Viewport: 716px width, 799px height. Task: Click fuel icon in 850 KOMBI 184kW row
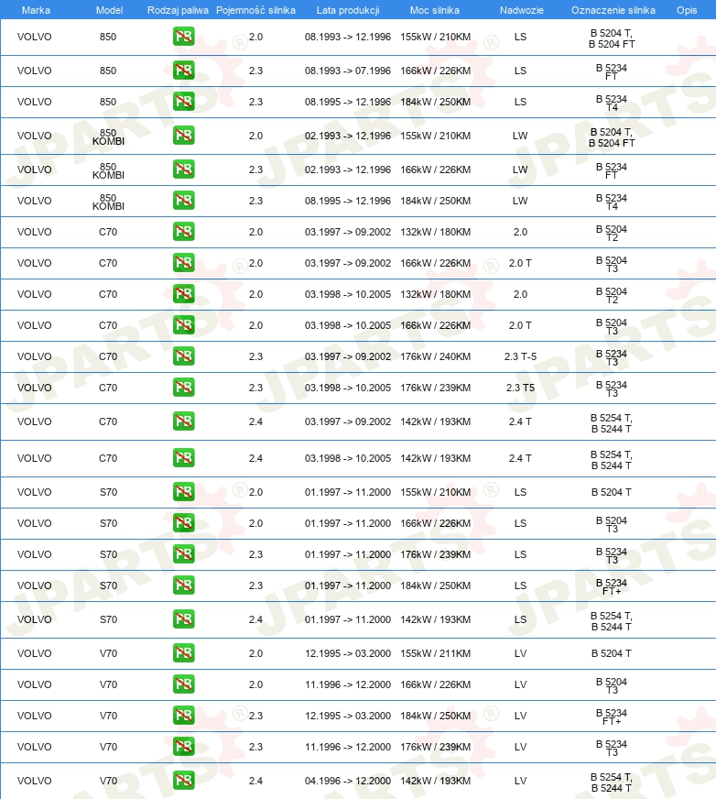[183, 201]
